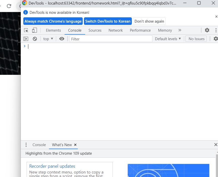The image size is (218, 177).
Task: Focus the console Filter input field
Action: 111,39
